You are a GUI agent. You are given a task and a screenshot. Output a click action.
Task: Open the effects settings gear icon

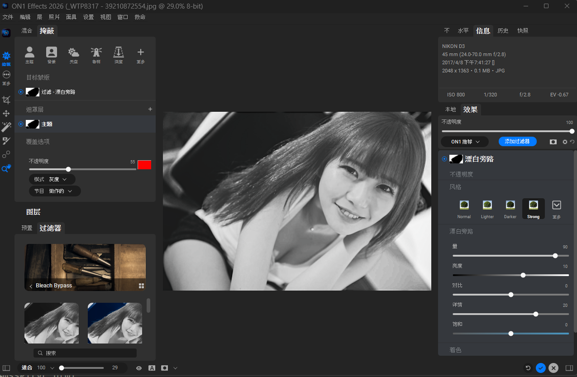[x=565, y=142]
